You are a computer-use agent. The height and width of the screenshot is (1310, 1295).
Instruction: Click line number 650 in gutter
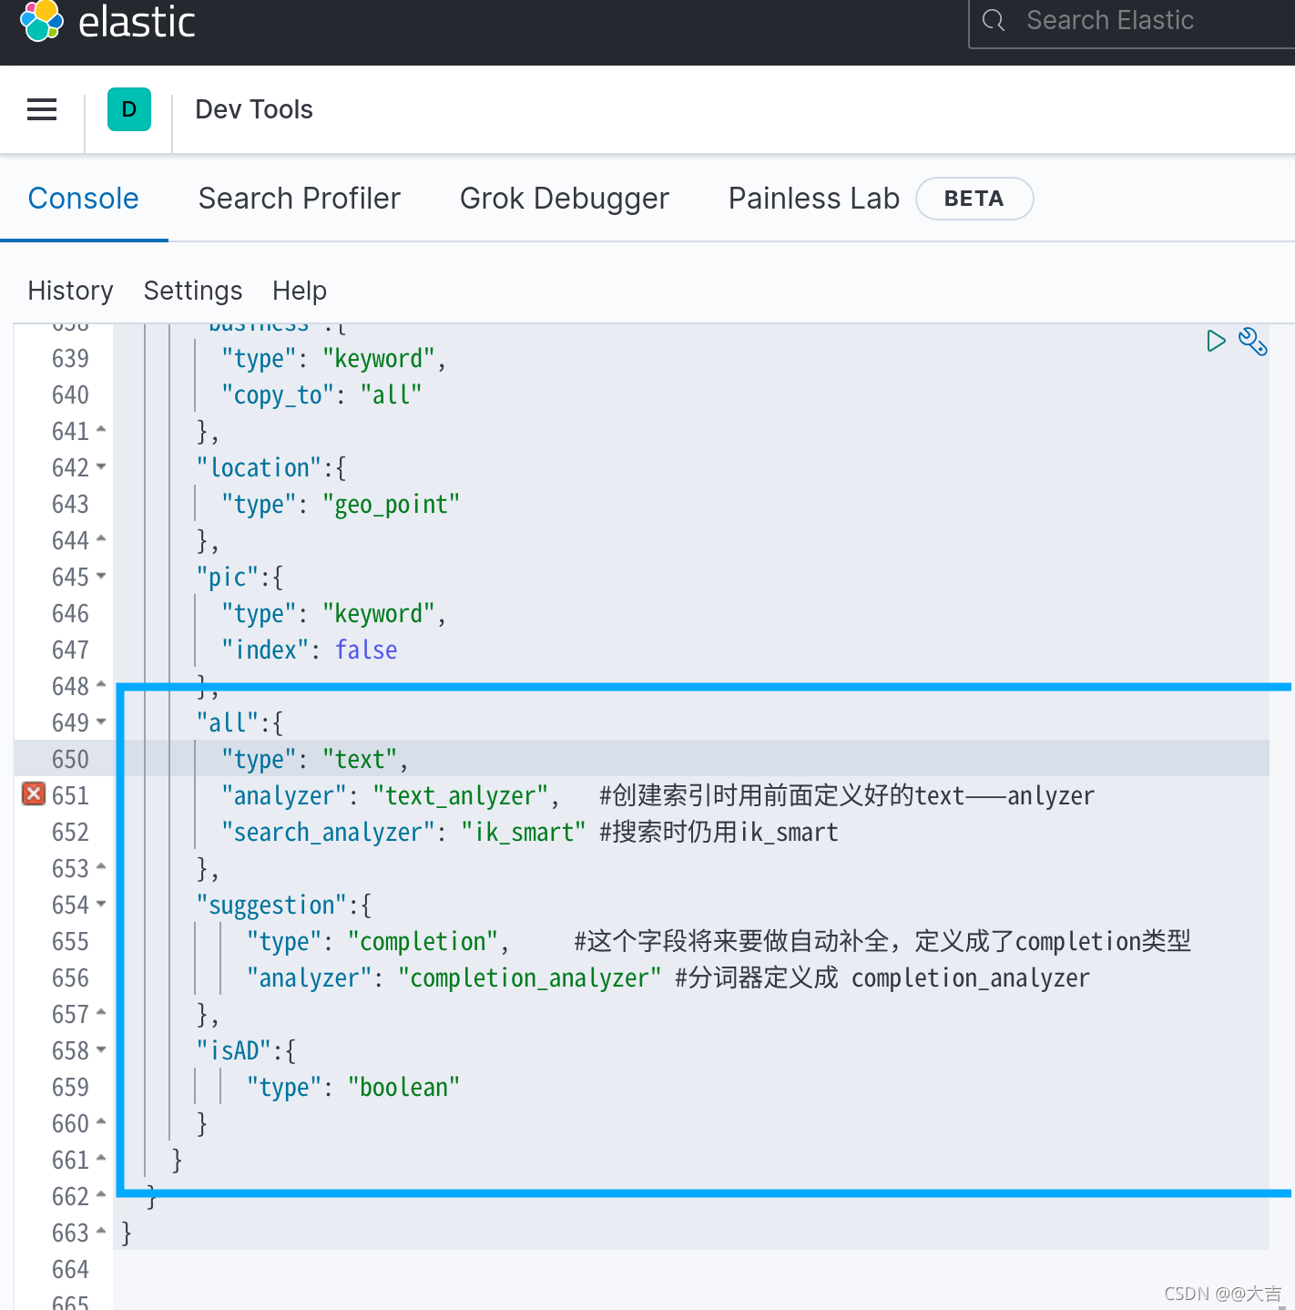click(70, 759)
